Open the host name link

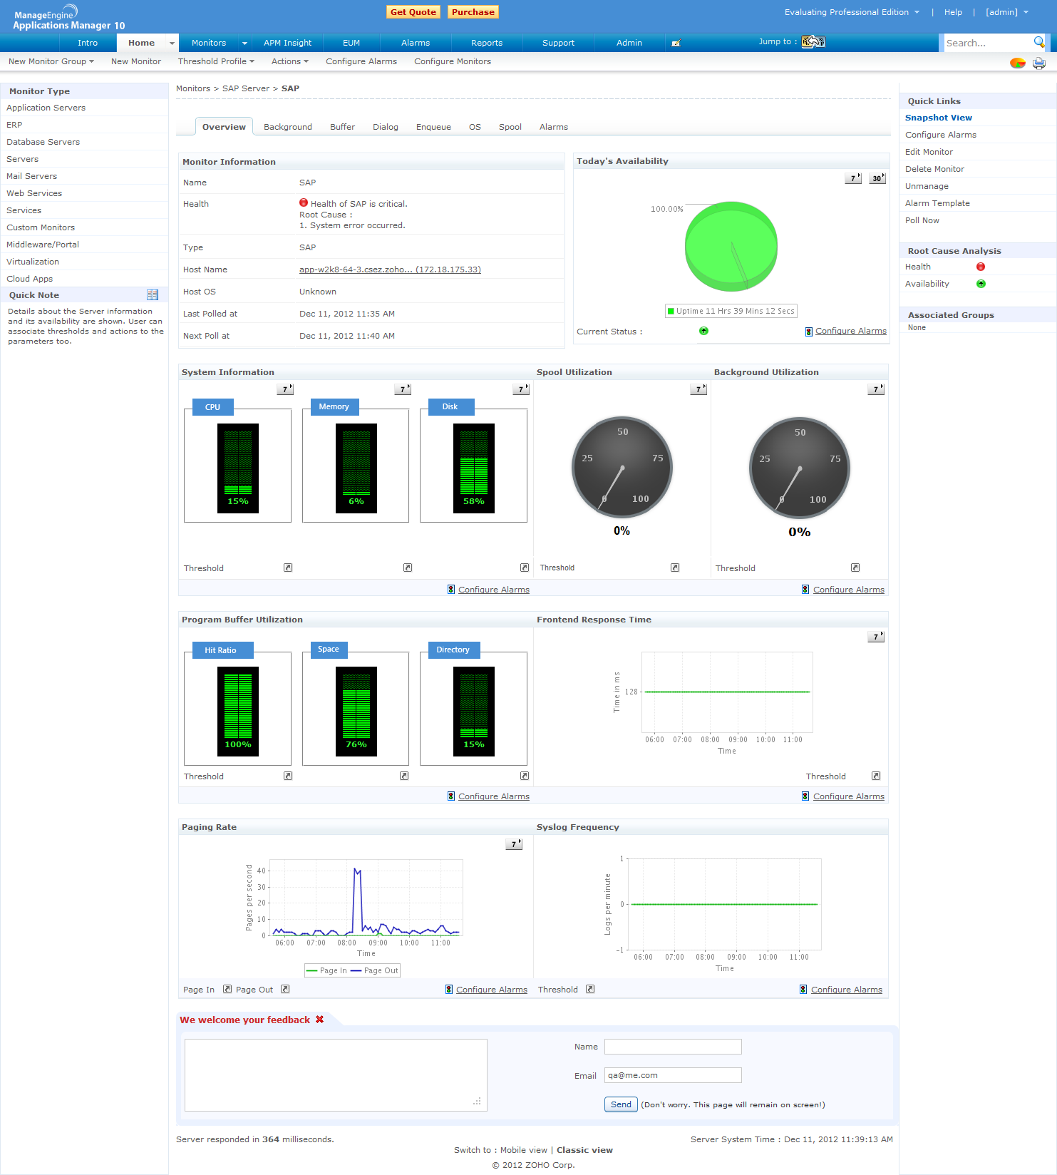coord(390,270)
